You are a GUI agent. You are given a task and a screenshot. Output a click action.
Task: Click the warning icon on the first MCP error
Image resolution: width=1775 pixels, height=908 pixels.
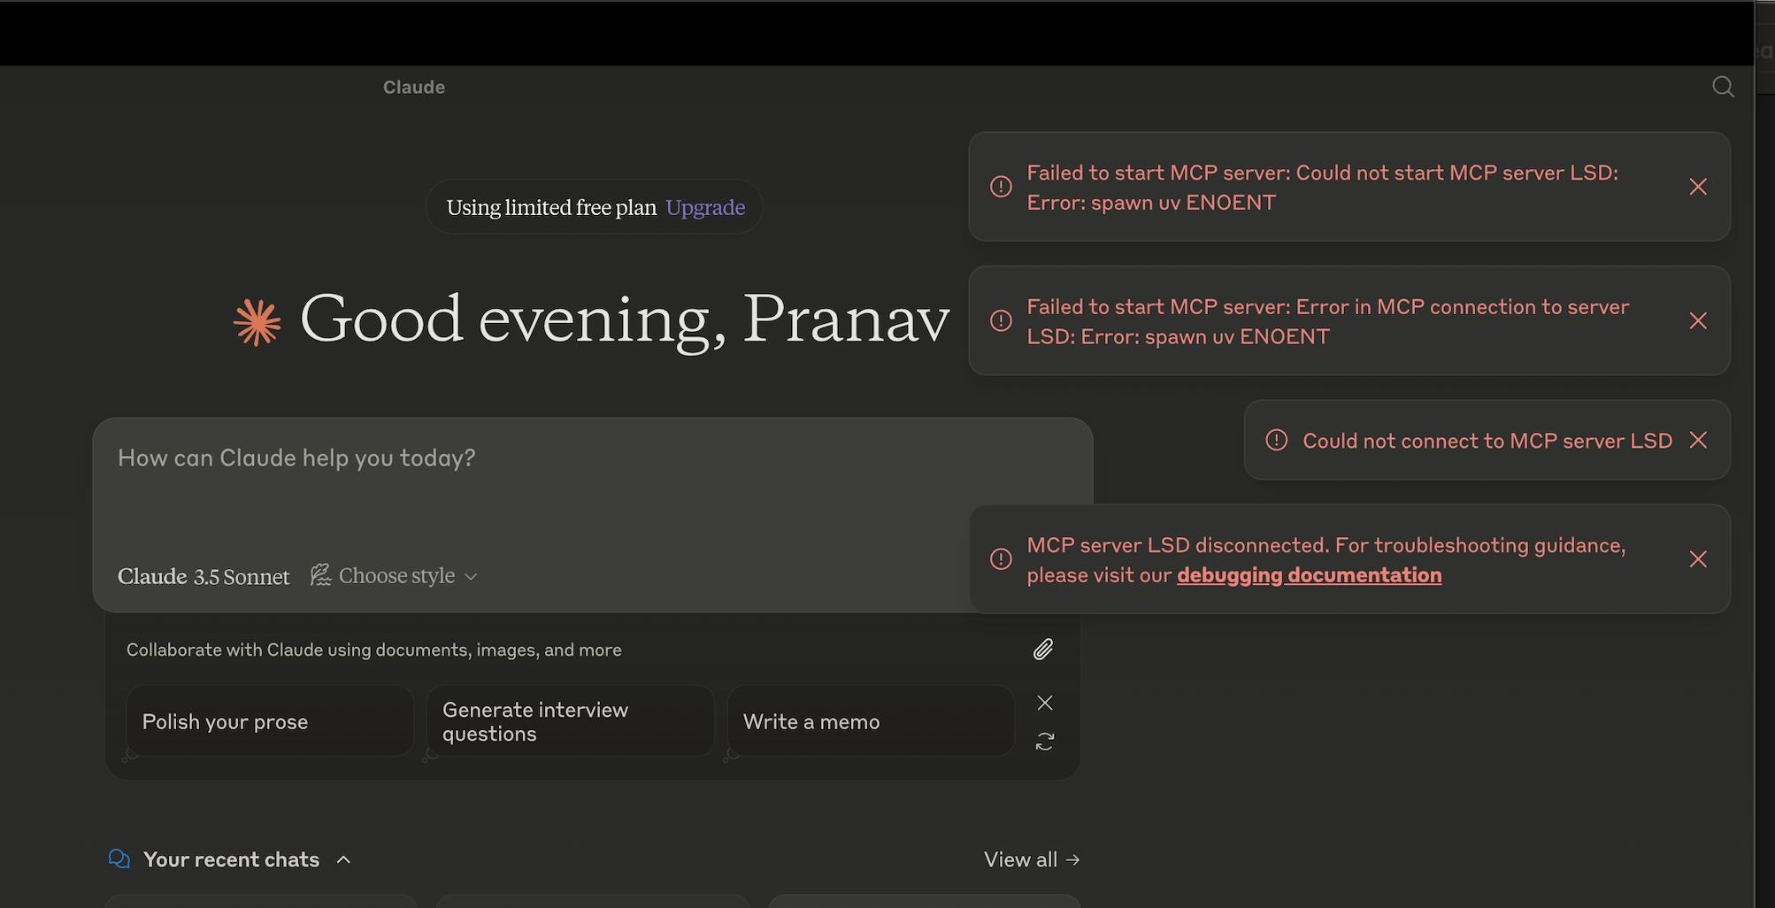pyautogui.click(x=1000, y=187)
